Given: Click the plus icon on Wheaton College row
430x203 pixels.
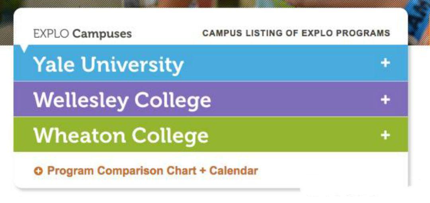Looking at the screenshot, I should click(385, 135).
